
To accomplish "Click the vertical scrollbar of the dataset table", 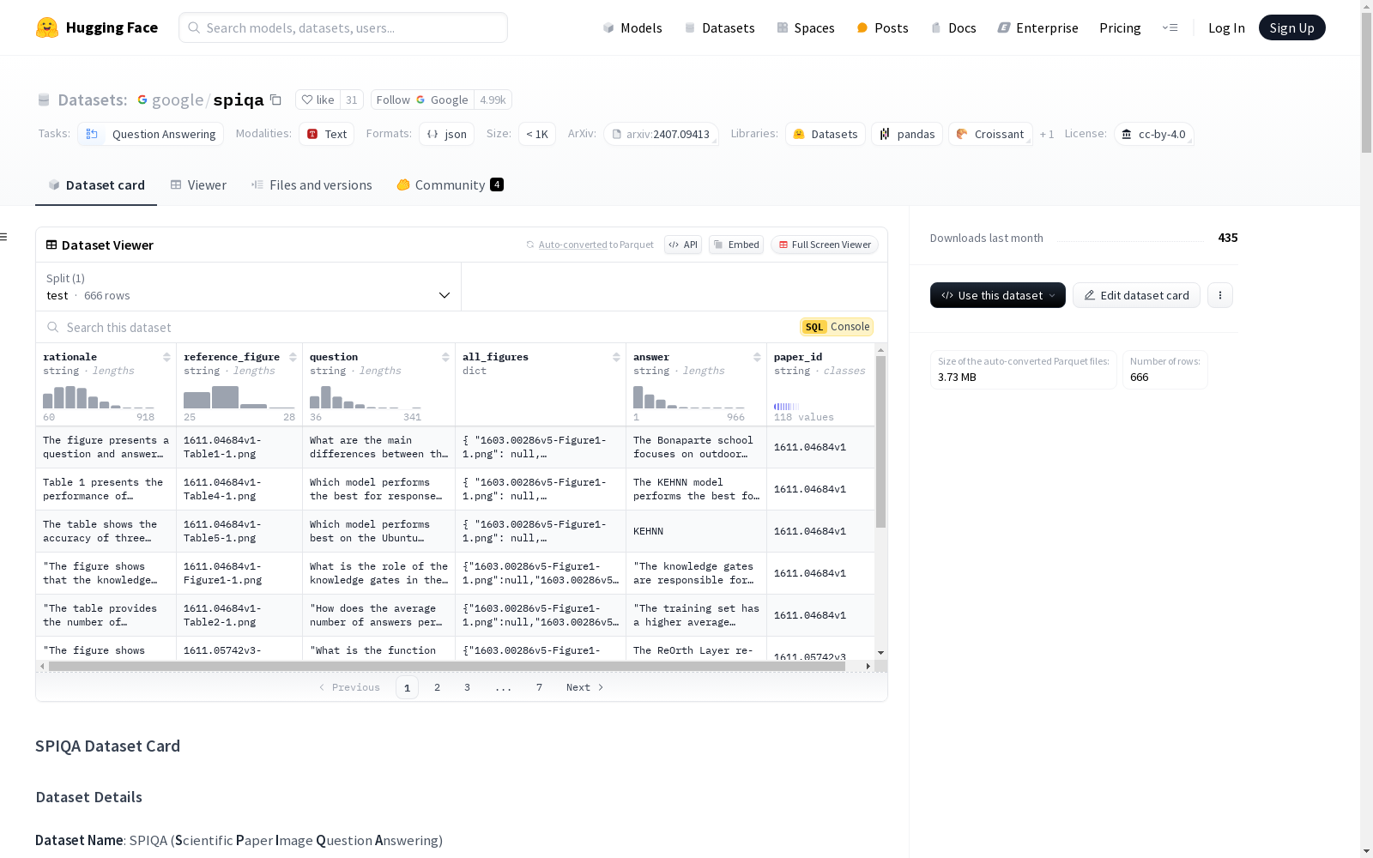I will pos(880,442).
